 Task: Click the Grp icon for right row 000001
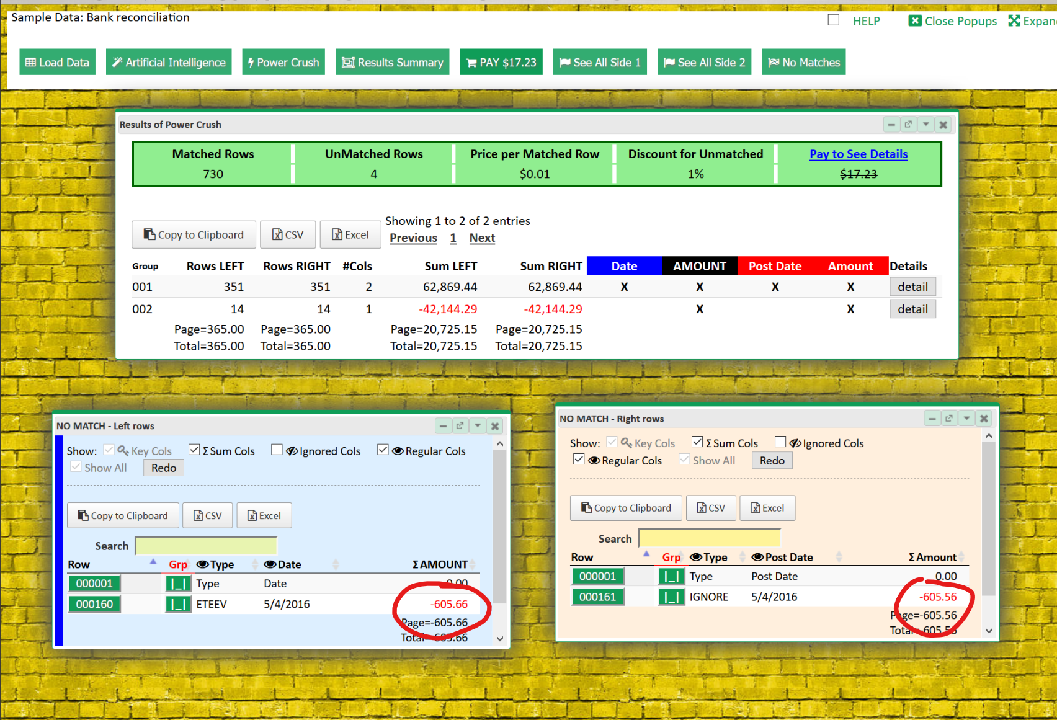(671, 576)
